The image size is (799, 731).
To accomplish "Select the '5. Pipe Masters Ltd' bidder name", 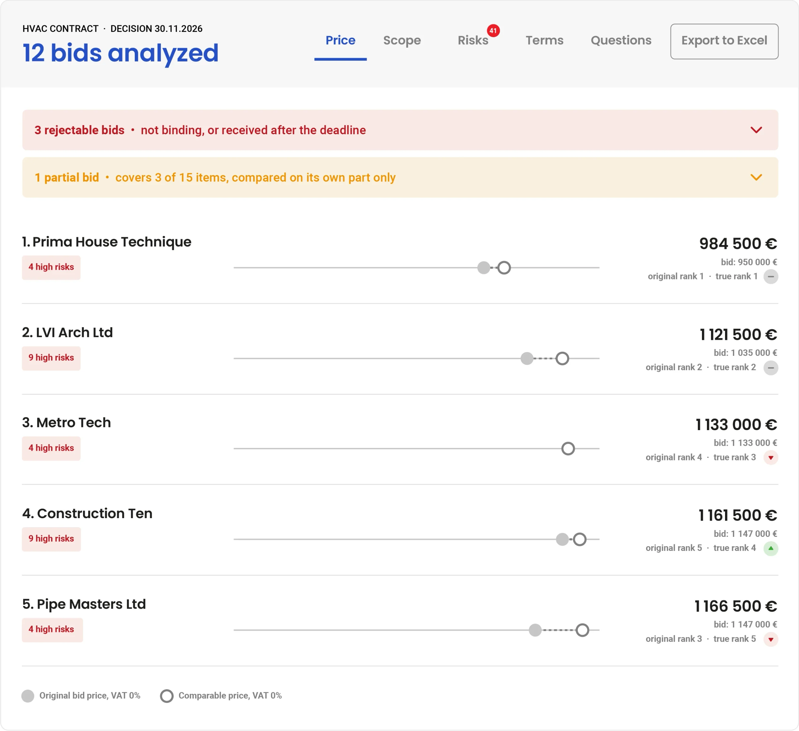I will coord(84,604).
